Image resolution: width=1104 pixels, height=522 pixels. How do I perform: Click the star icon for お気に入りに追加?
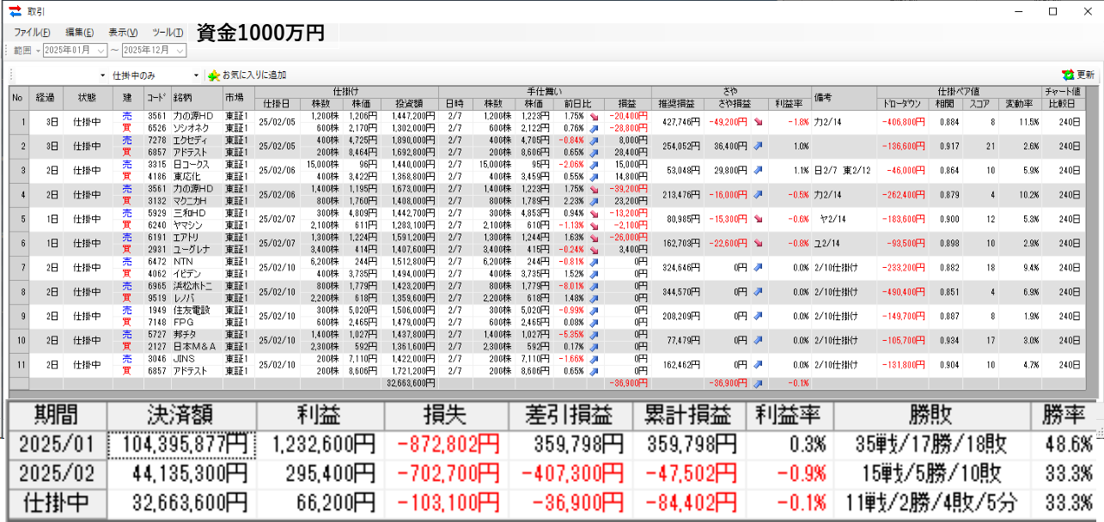pos(213,75)
